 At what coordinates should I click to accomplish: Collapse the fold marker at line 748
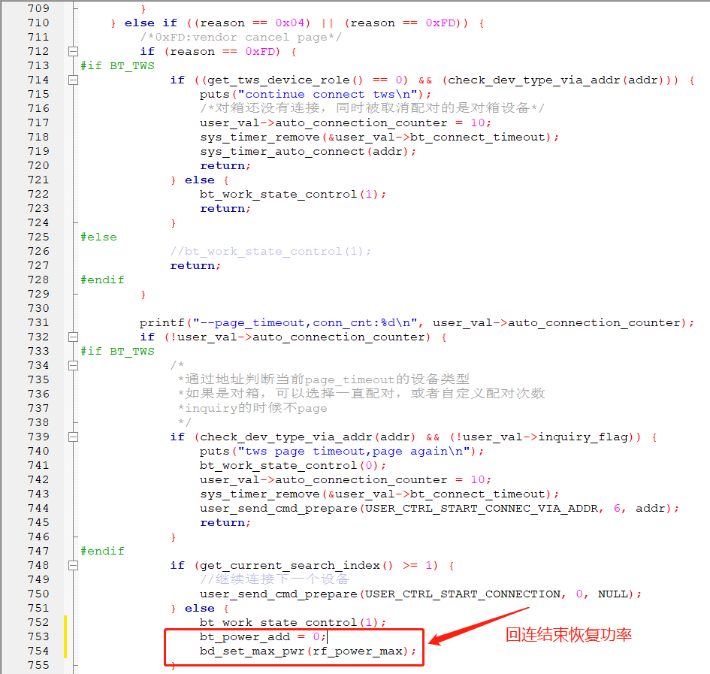pyautogui.click(x=73, y=565)
